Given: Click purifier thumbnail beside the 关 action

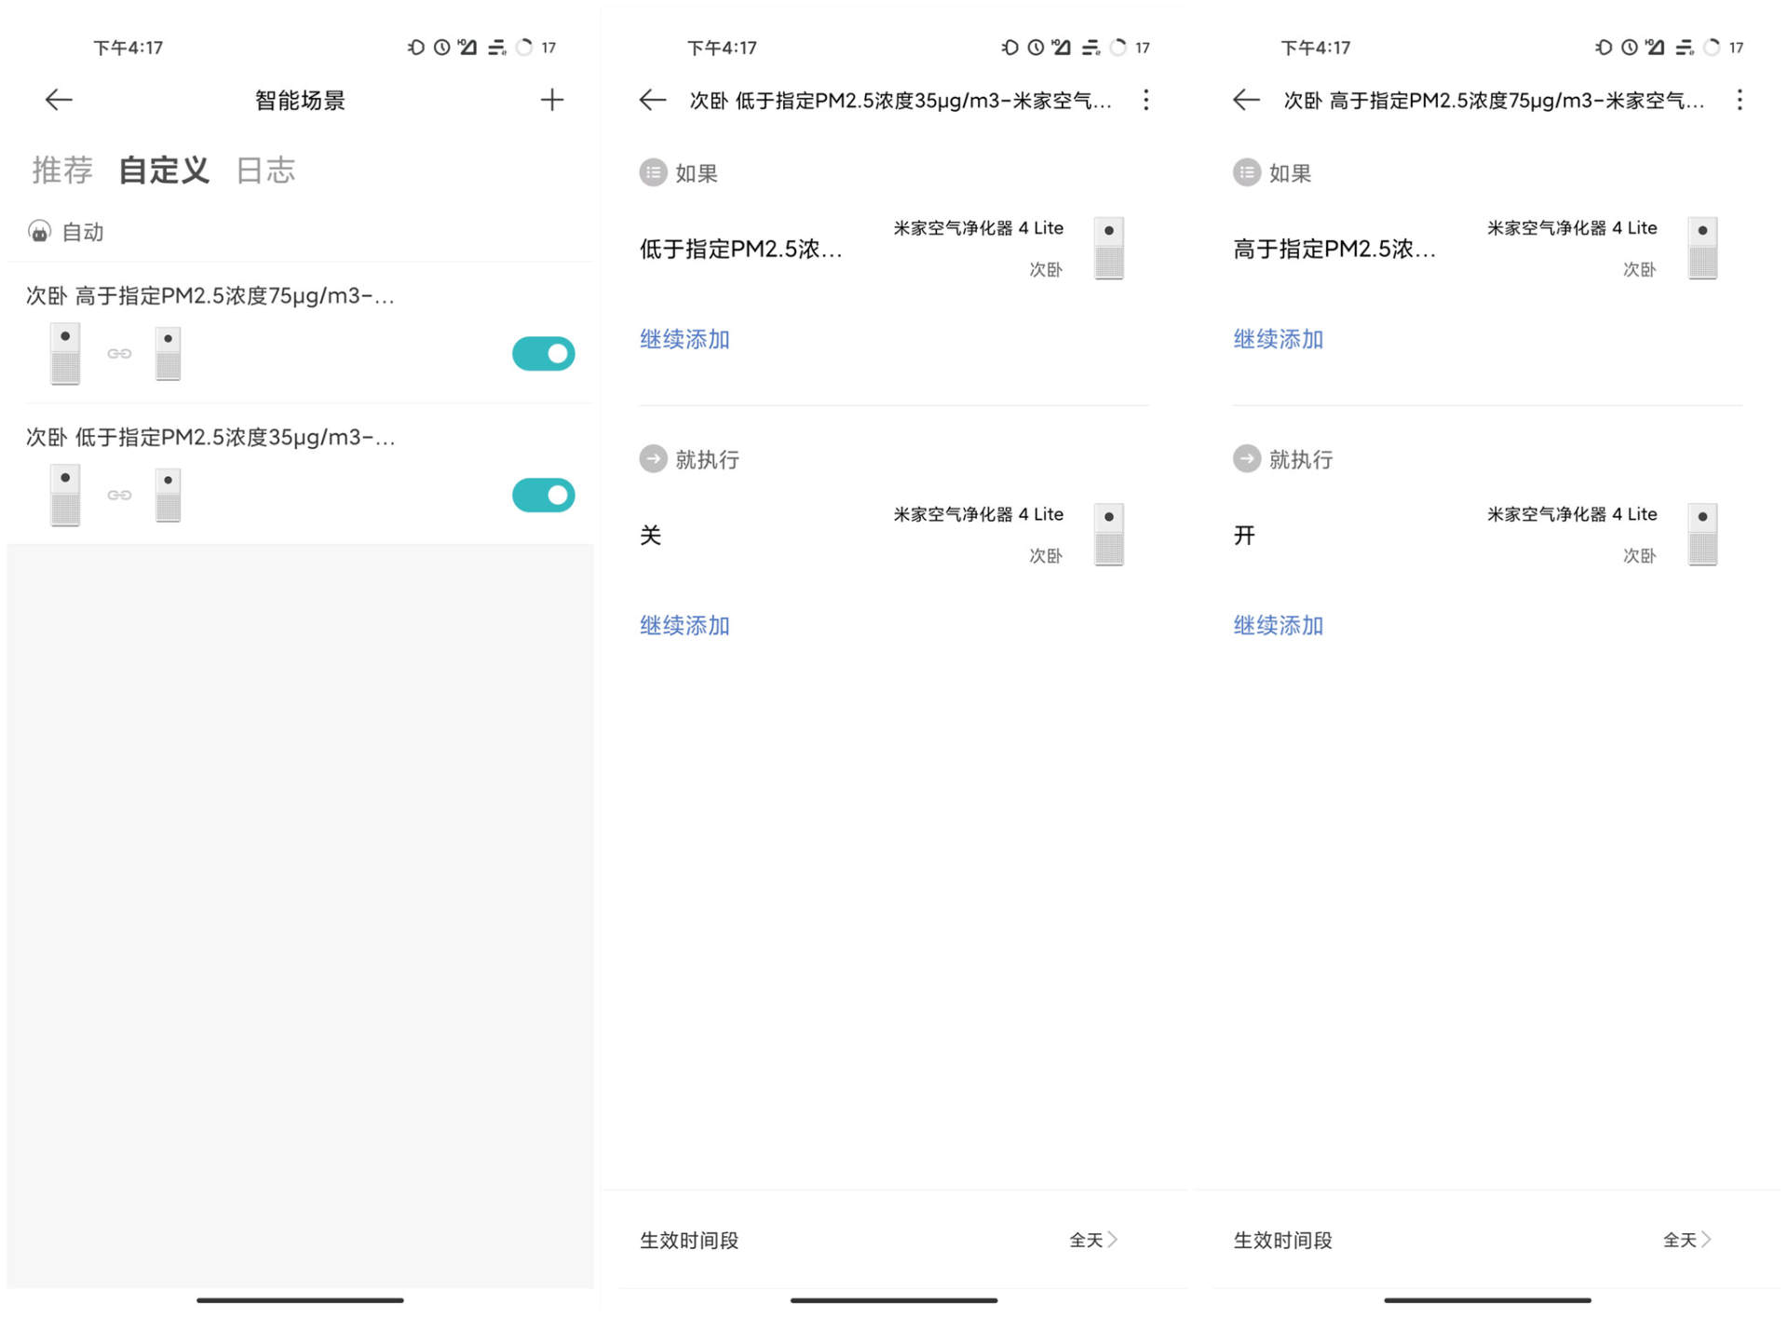Looking at the screenshot, I should [x=1108, y=535].
